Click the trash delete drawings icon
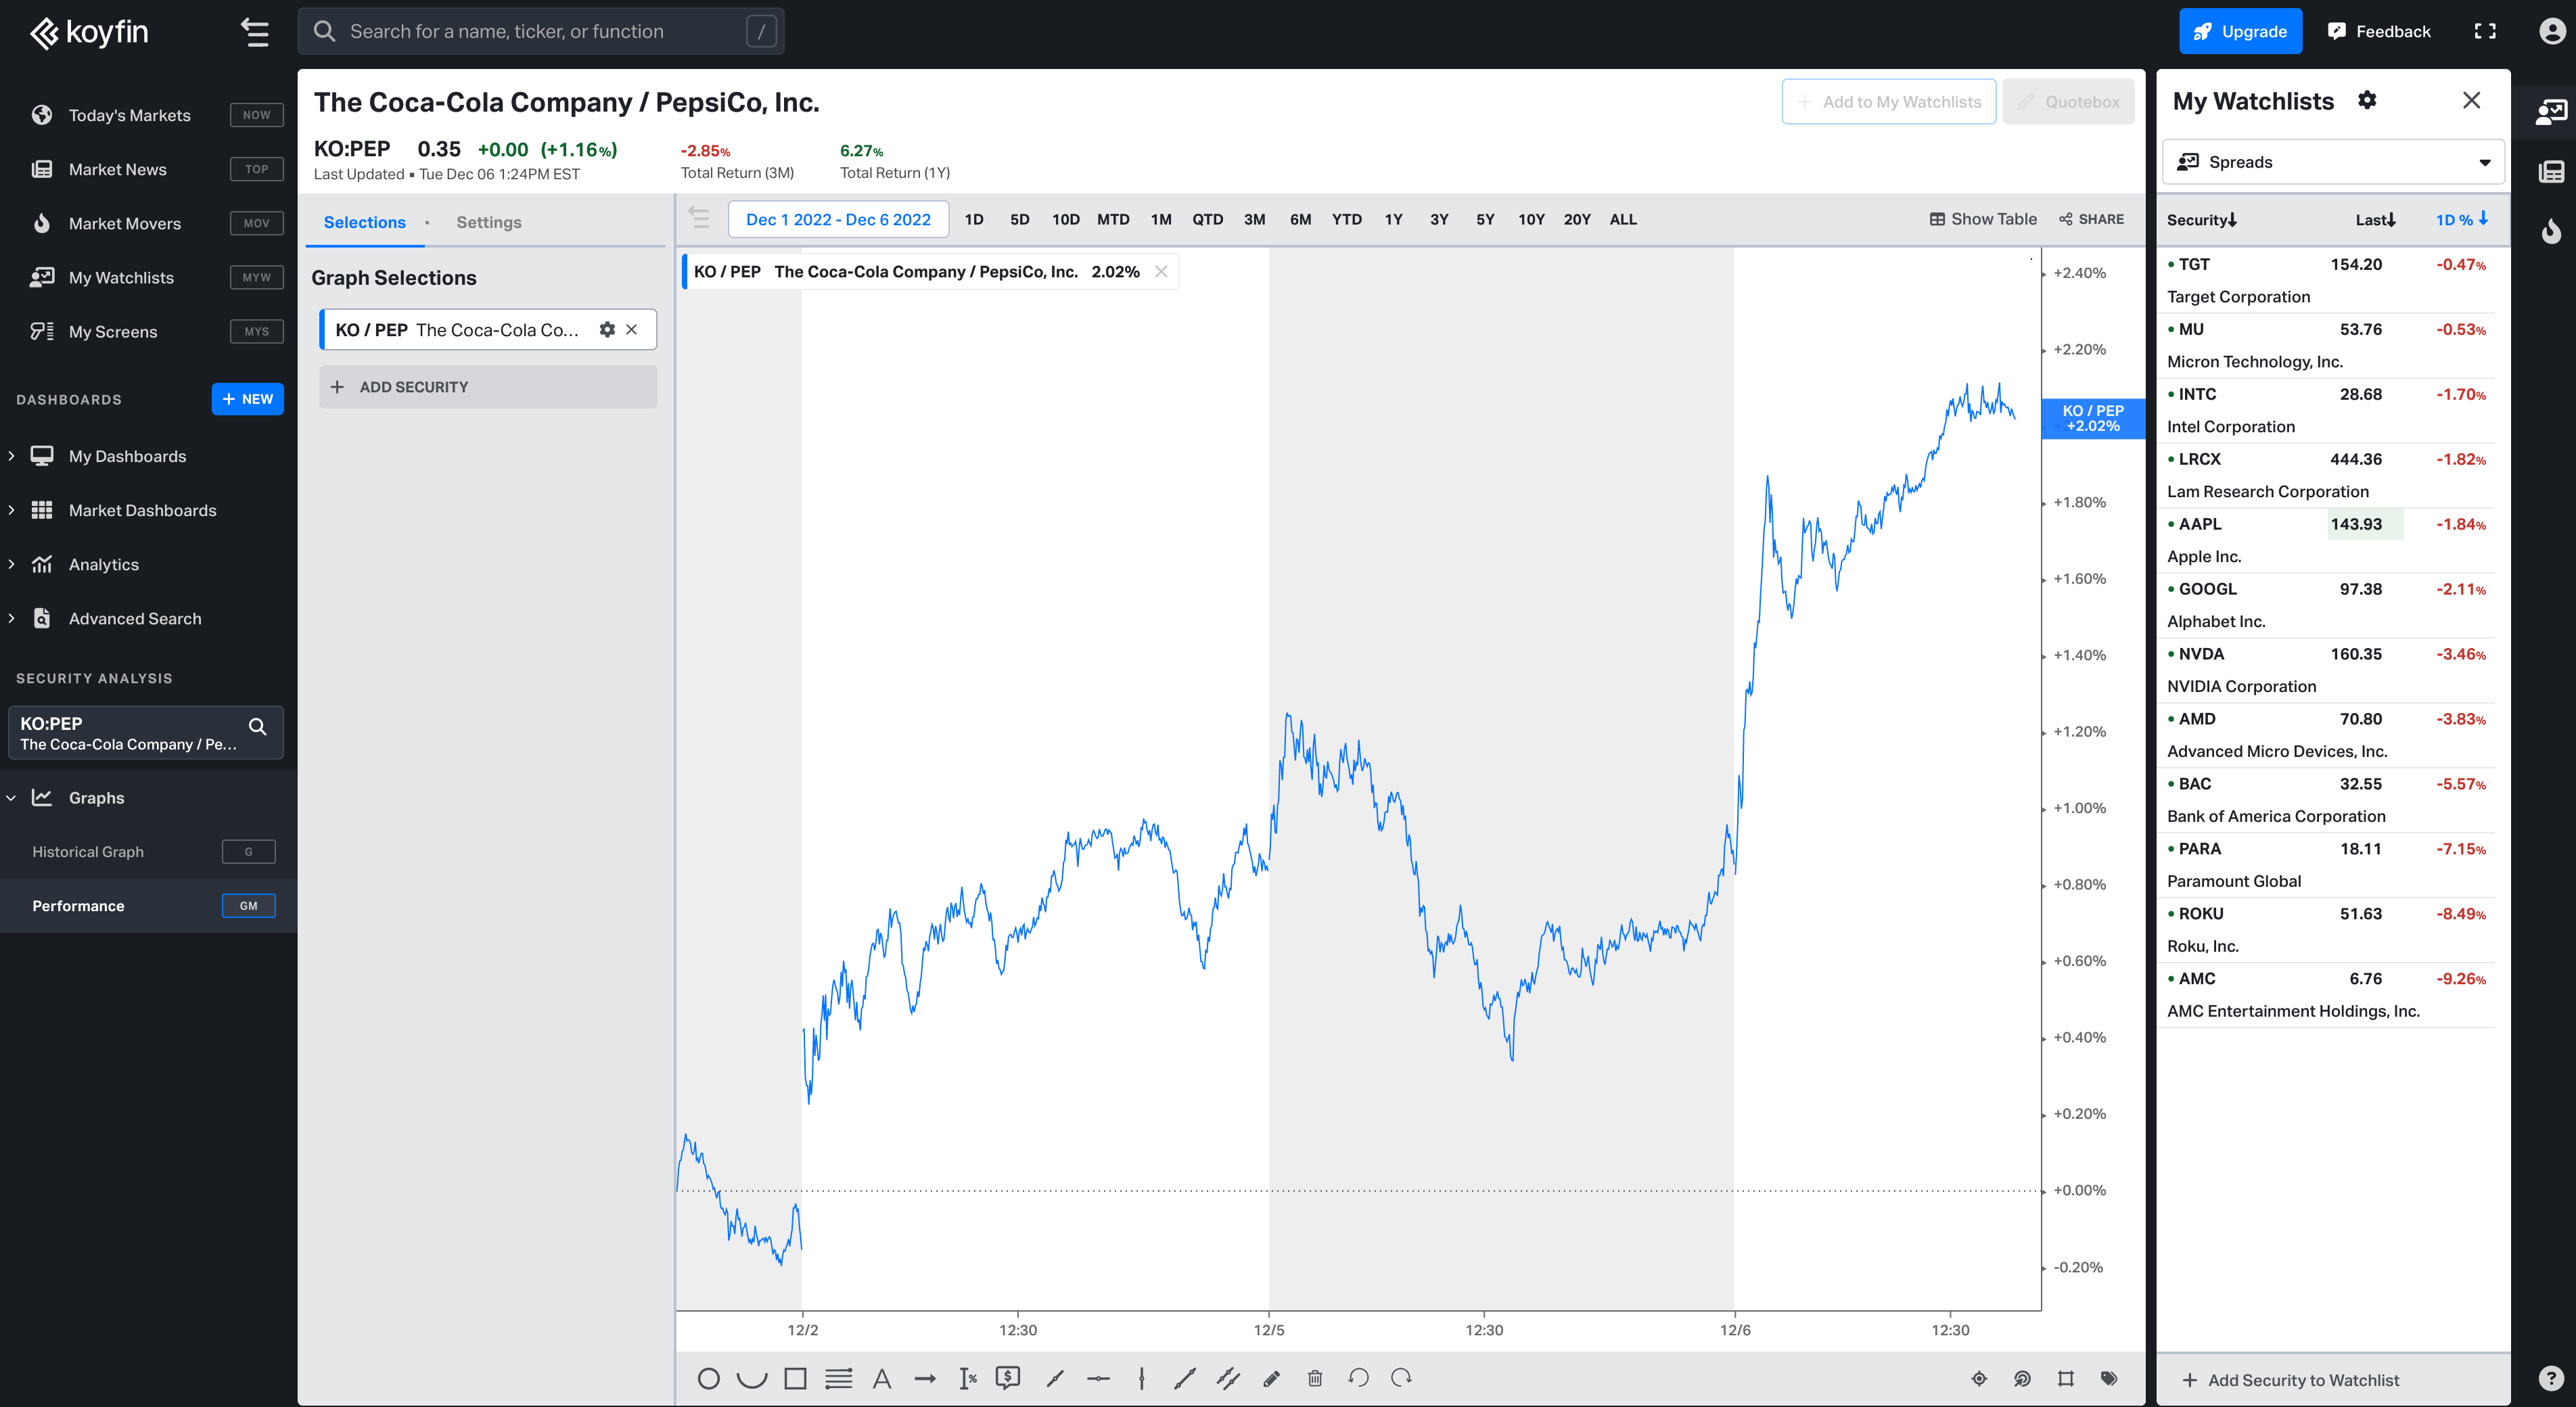Screen dimensions: 2576x1407 [1315, 1379]
